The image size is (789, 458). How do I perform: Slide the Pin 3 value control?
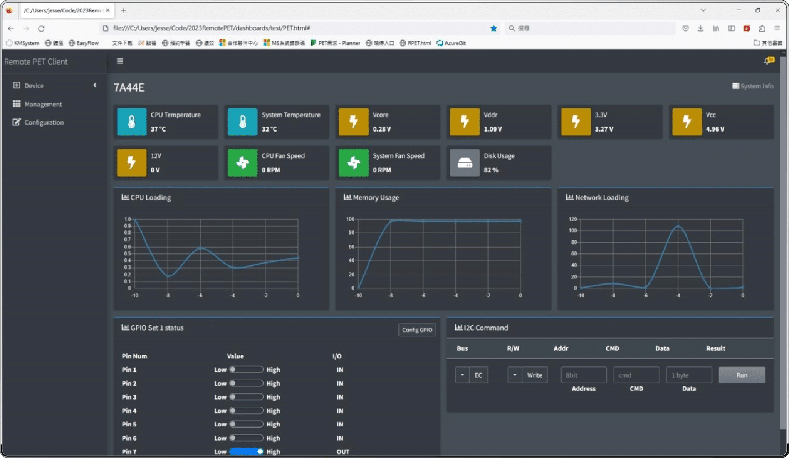click(x=246, y=396)
